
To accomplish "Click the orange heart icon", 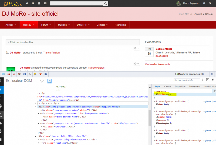I will click(40, 74).
